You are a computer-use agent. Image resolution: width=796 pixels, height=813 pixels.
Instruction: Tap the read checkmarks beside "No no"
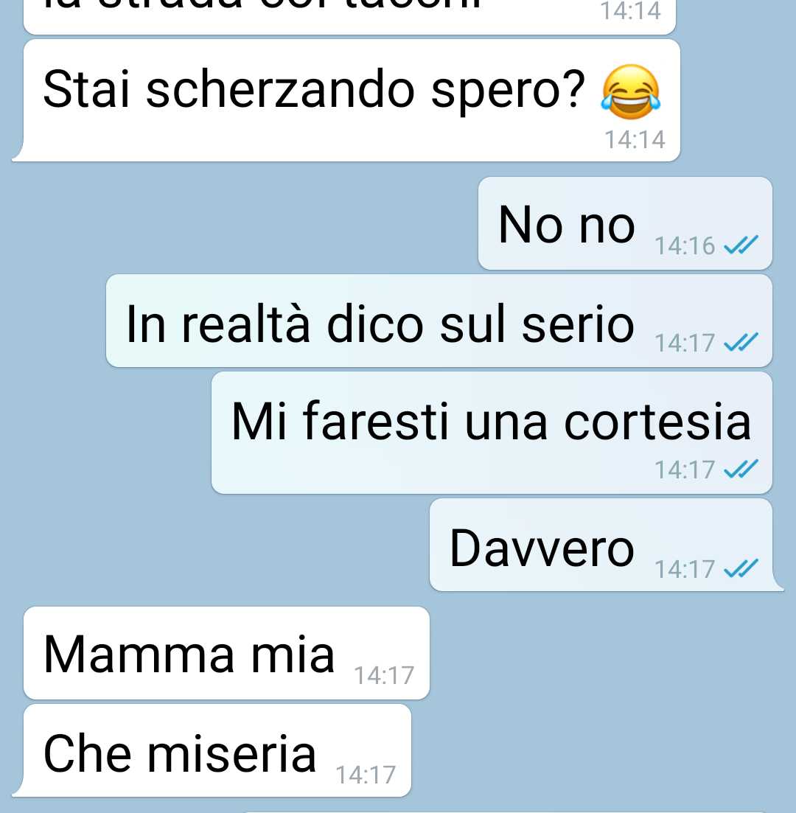point(741,245)
